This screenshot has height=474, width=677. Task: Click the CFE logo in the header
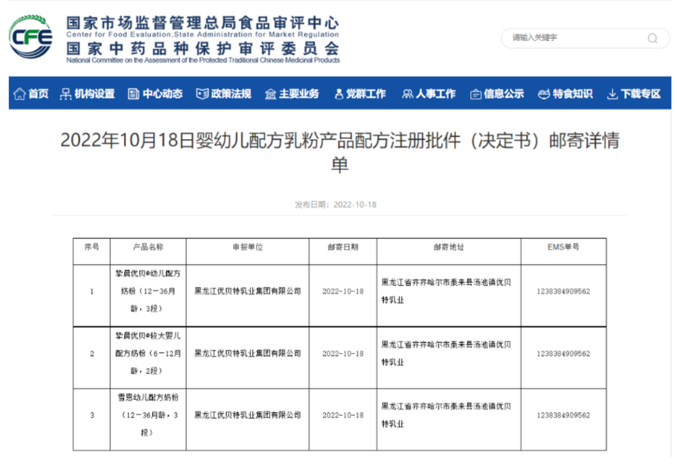[x=31, y=37]
